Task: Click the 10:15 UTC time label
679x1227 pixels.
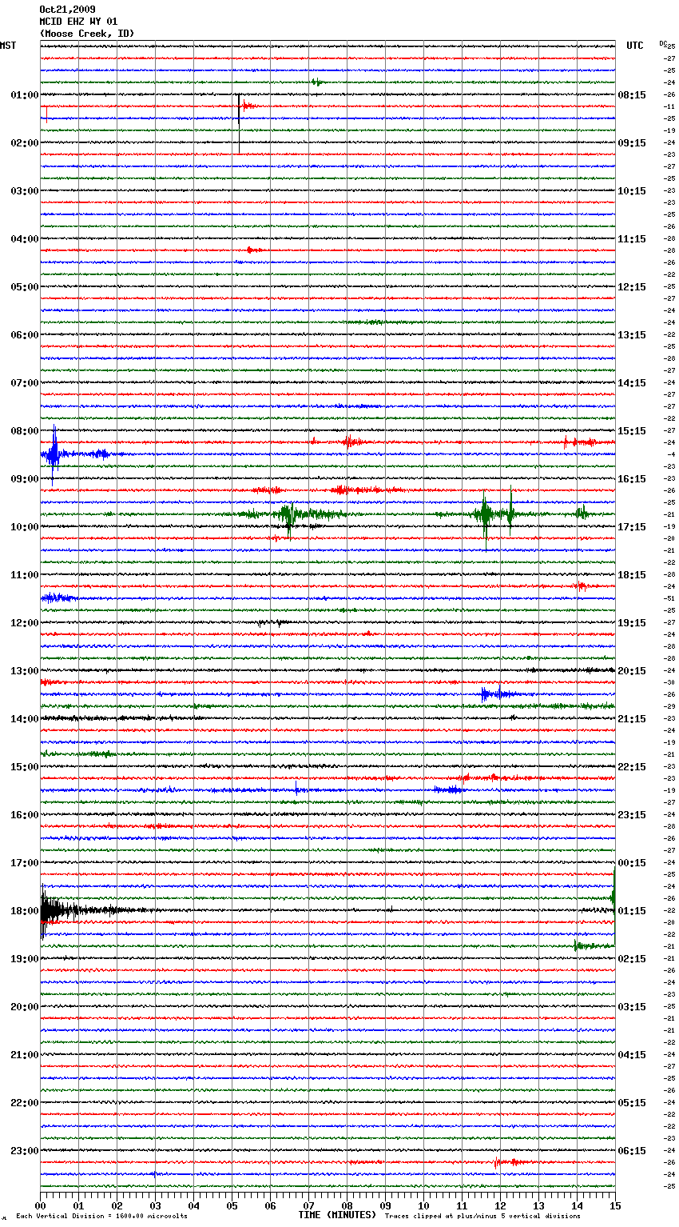Action: pyautogui.click(x=632, y=191)
